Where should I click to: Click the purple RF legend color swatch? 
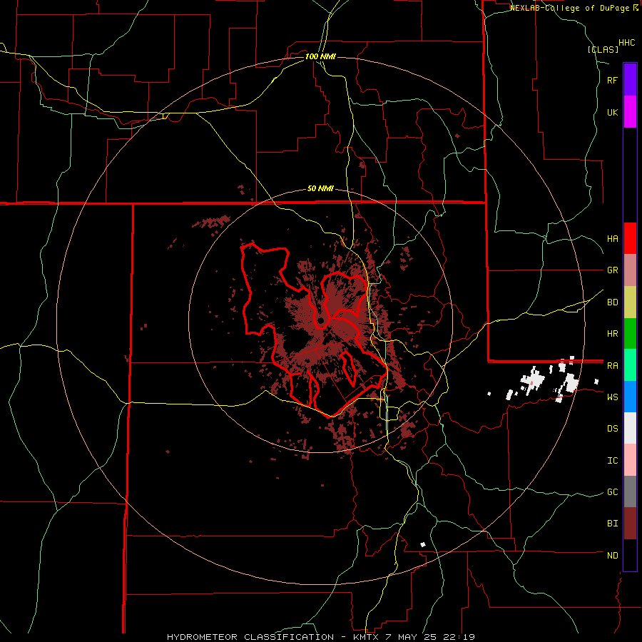630,80
